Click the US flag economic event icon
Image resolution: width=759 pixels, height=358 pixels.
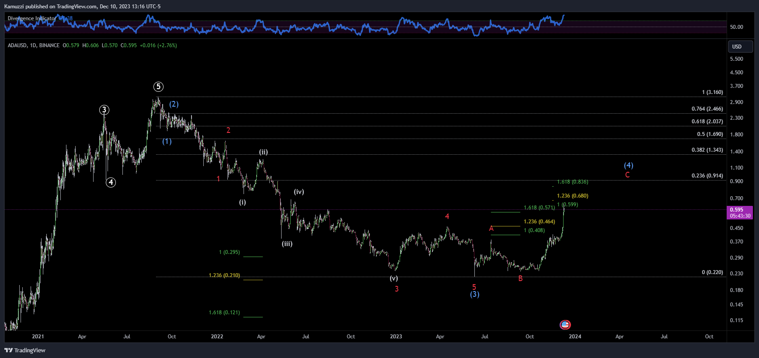tap(565, 325)
